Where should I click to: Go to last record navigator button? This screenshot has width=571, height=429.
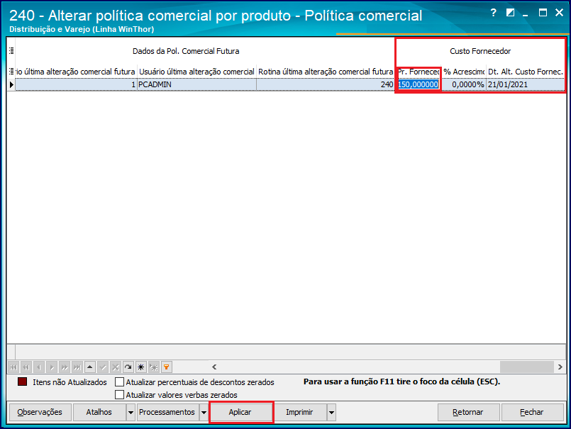click(77, 367)
